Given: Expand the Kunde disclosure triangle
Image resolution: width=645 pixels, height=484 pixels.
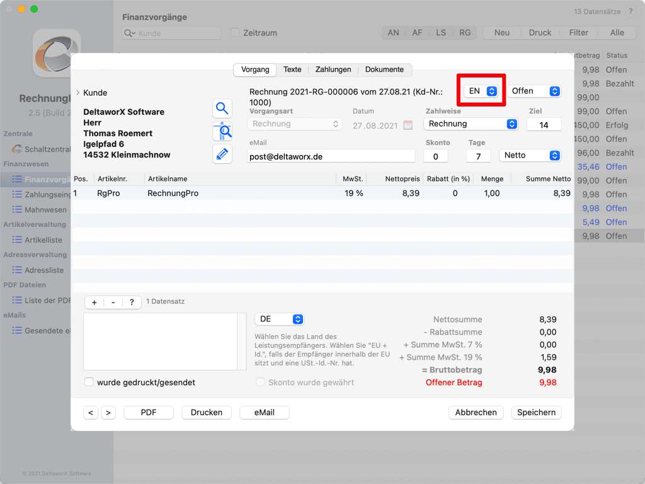Looking at the screenshot, I should pos(77,93).
